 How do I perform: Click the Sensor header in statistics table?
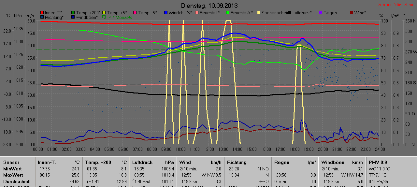click(11, 162)
